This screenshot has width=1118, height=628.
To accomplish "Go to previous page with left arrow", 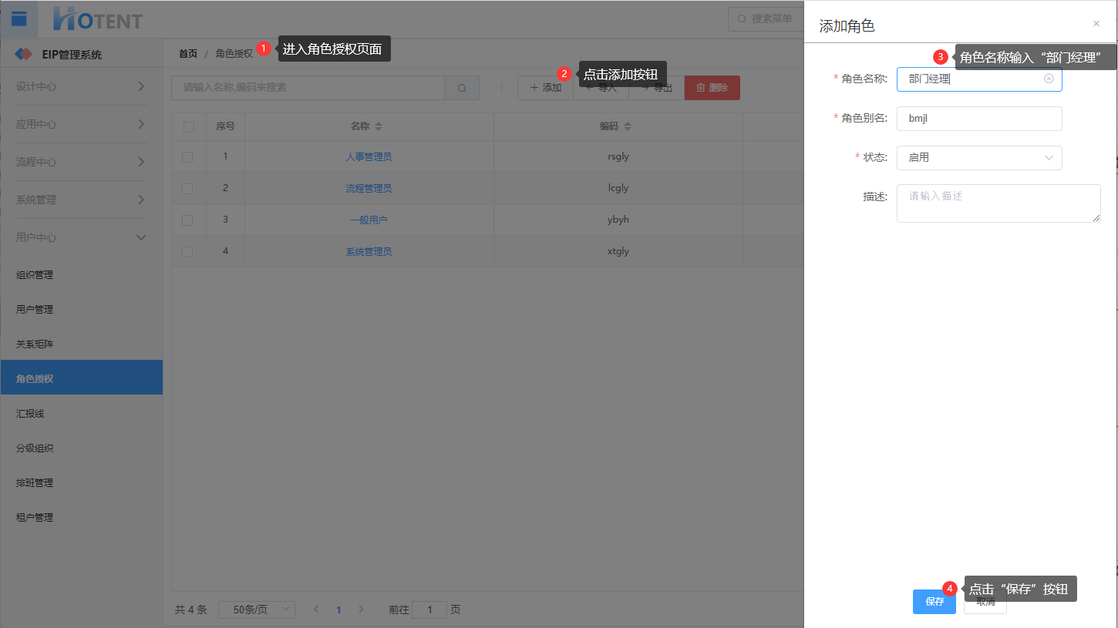I will 315,610.
